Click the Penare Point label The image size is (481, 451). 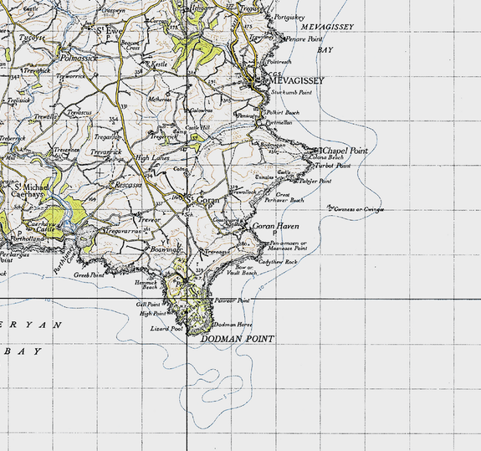(304, 39)
